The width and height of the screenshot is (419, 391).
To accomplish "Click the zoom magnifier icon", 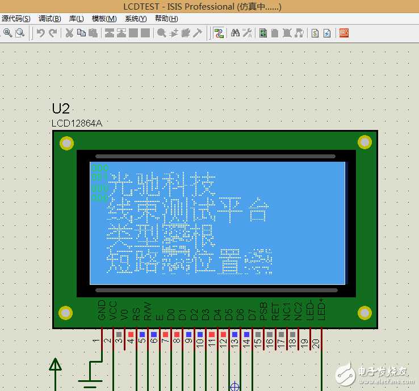I will 7,33.
